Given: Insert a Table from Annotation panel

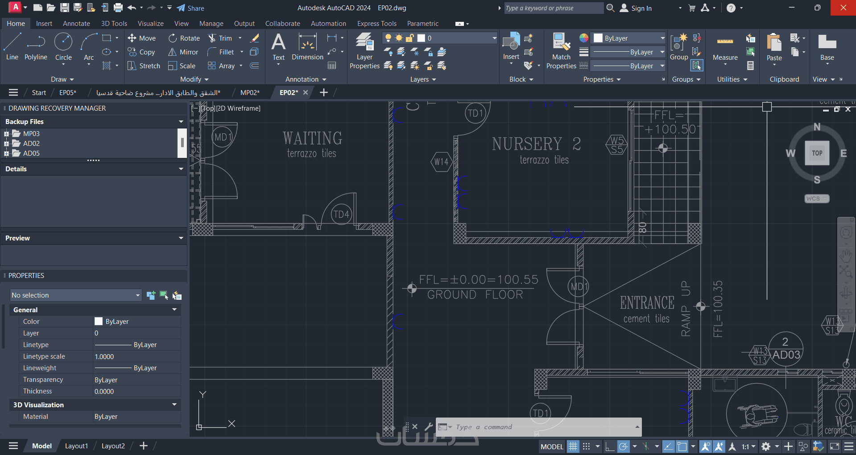Looking at the screenshot, I should tap(332, 66).
